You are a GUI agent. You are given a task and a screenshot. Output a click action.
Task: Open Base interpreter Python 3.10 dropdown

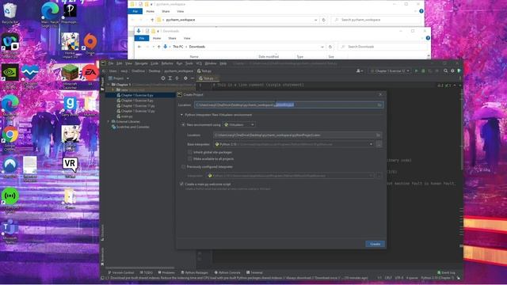[x=294, y=144]
